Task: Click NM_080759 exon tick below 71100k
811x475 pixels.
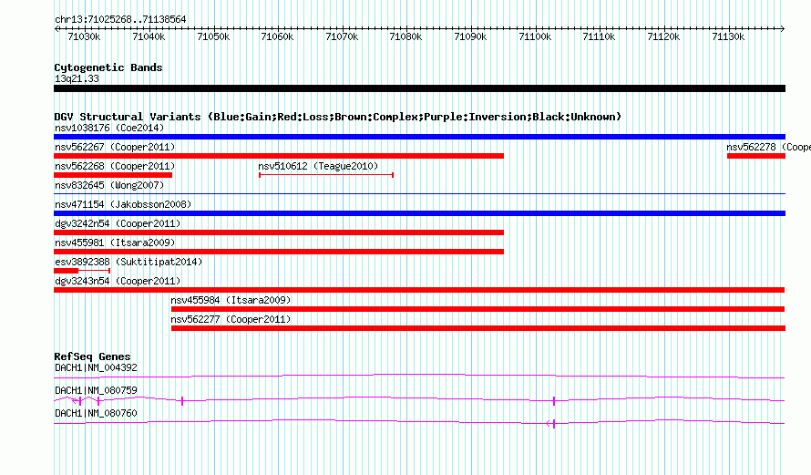Action: point(554,401)
